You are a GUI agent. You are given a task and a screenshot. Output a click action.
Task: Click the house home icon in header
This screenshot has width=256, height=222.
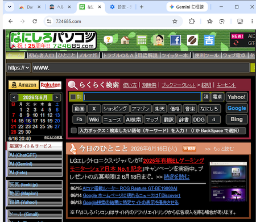pos(125,40)
